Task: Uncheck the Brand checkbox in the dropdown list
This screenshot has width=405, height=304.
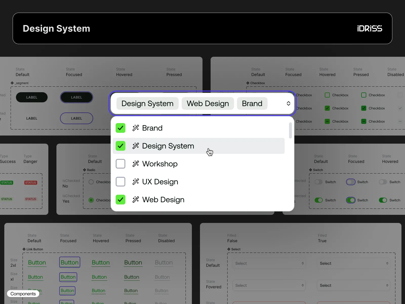Action: (x=120, y=128)
